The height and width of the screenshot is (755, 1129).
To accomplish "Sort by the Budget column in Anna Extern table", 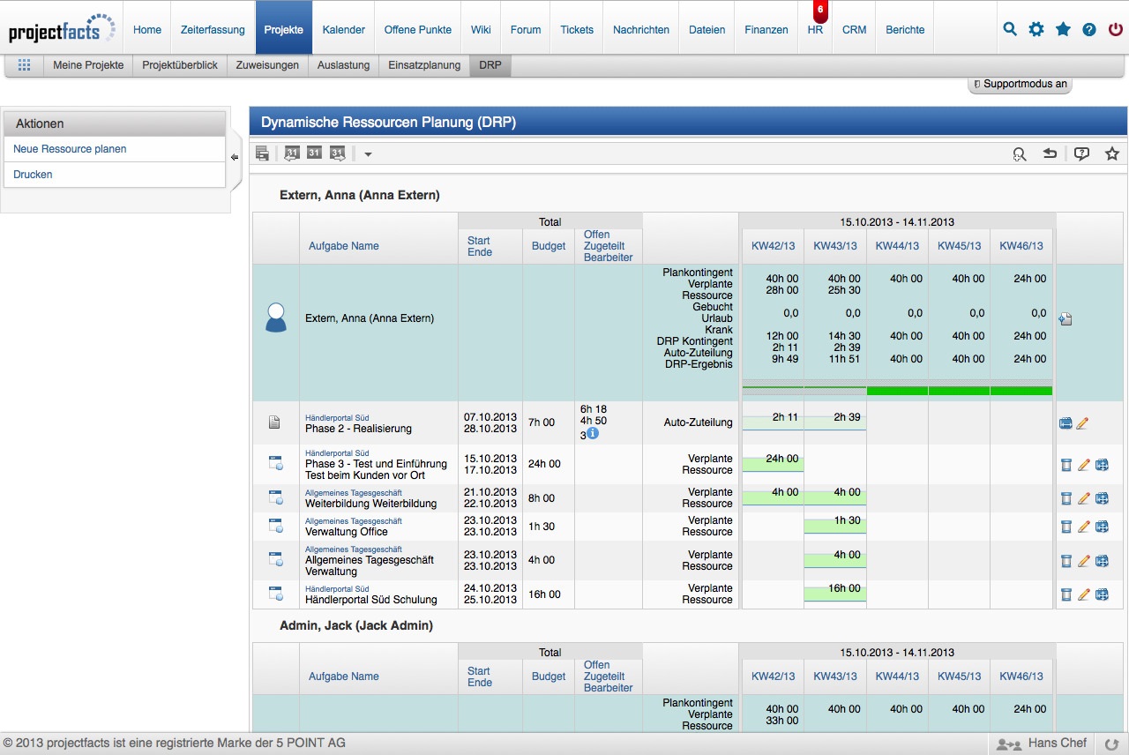I will pyautogui.click(x=549, y=246).
